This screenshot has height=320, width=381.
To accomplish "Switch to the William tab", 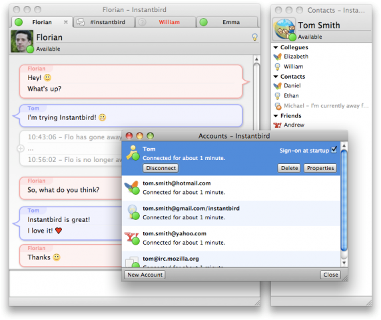I will pos(166,22).
